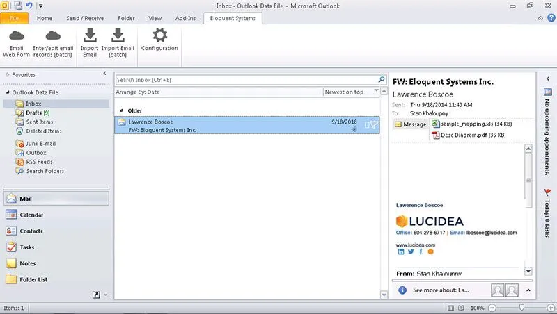The height and width of the screenshot is (314, 557).
Task: Switch to the View ribbon tab
Action: click(155, 18)
